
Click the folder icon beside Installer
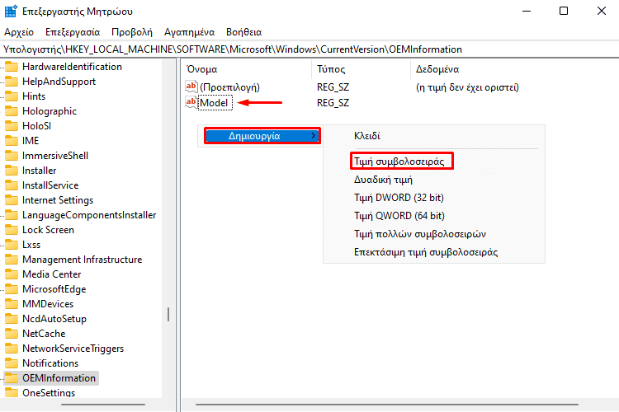[x=12, y=171]
